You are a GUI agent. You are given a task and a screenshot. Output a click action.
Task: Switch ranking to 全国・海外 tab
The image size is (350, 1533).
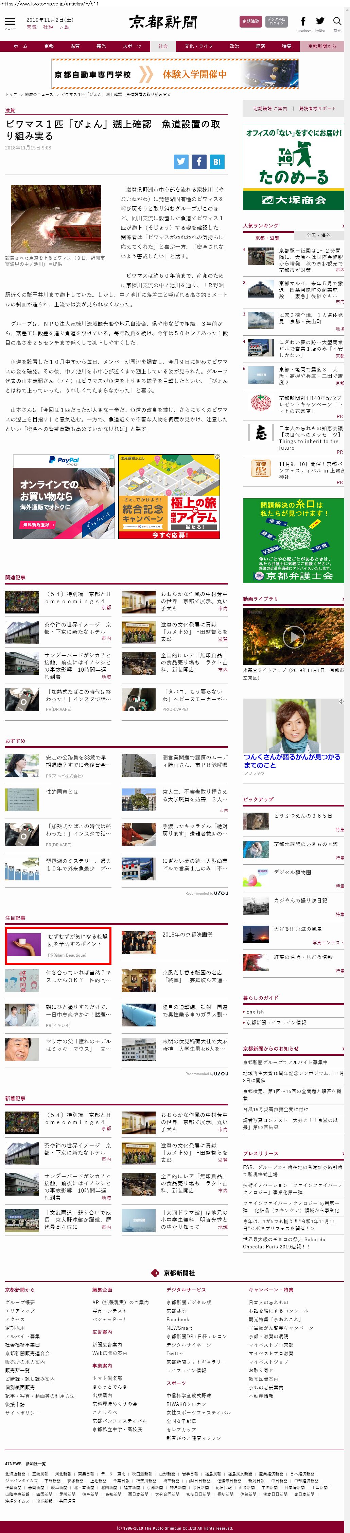318,236
